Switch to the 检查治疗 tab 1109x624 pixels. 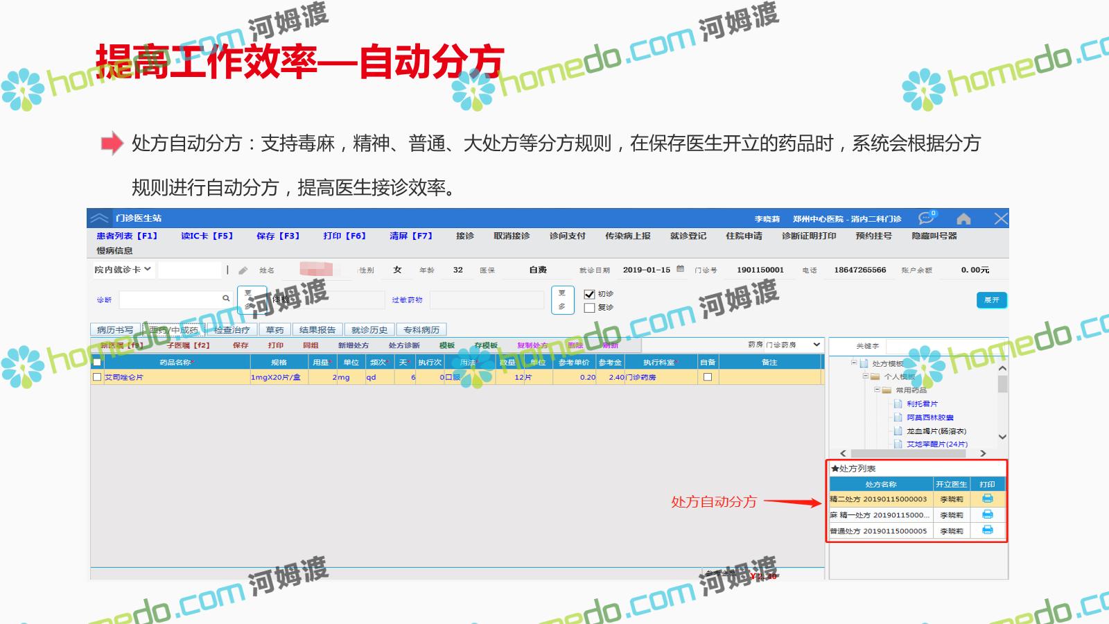232,330
